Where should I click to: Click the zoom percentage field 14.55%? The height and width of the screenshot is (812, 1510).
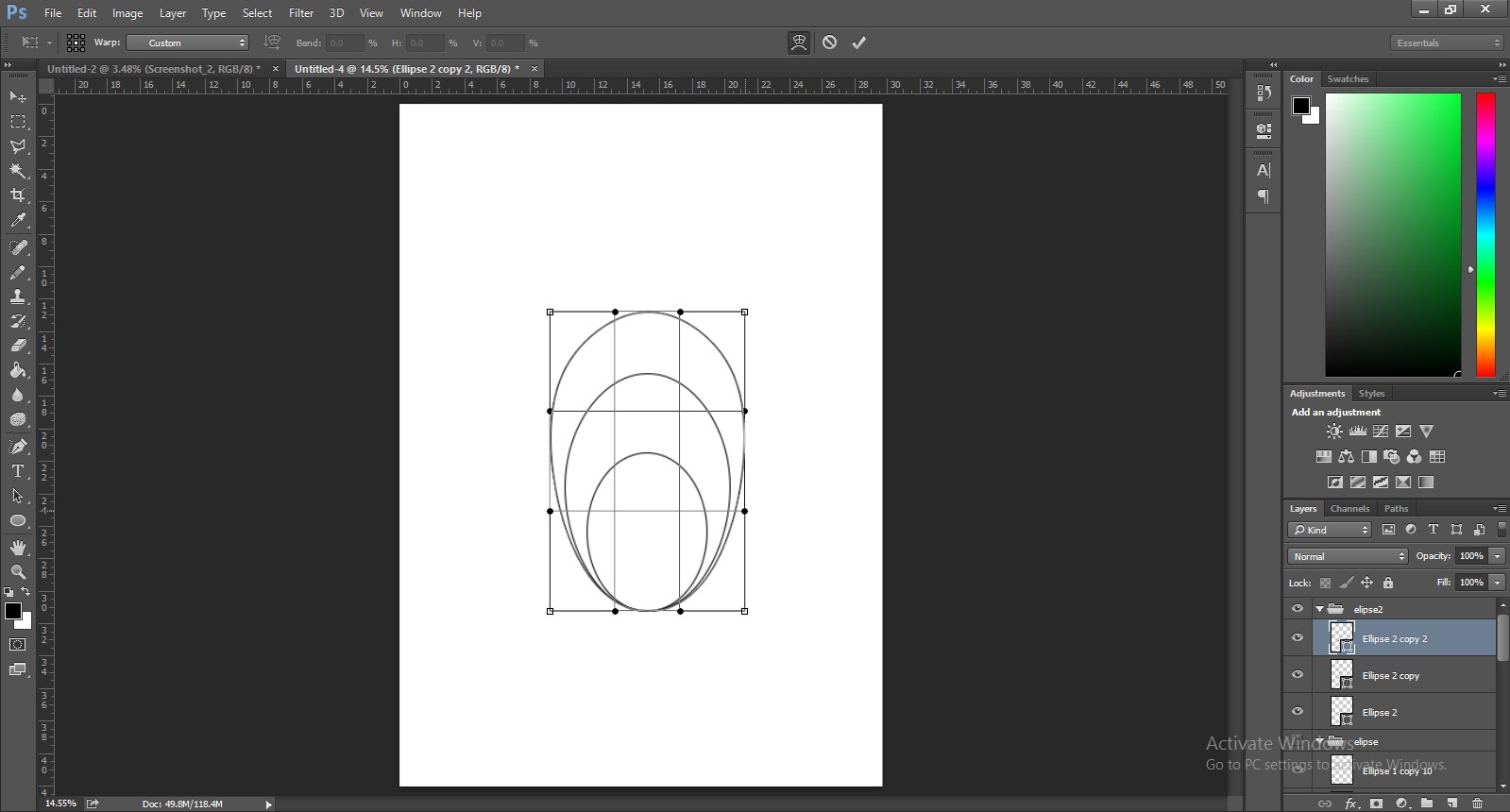(x=60, y=804)
